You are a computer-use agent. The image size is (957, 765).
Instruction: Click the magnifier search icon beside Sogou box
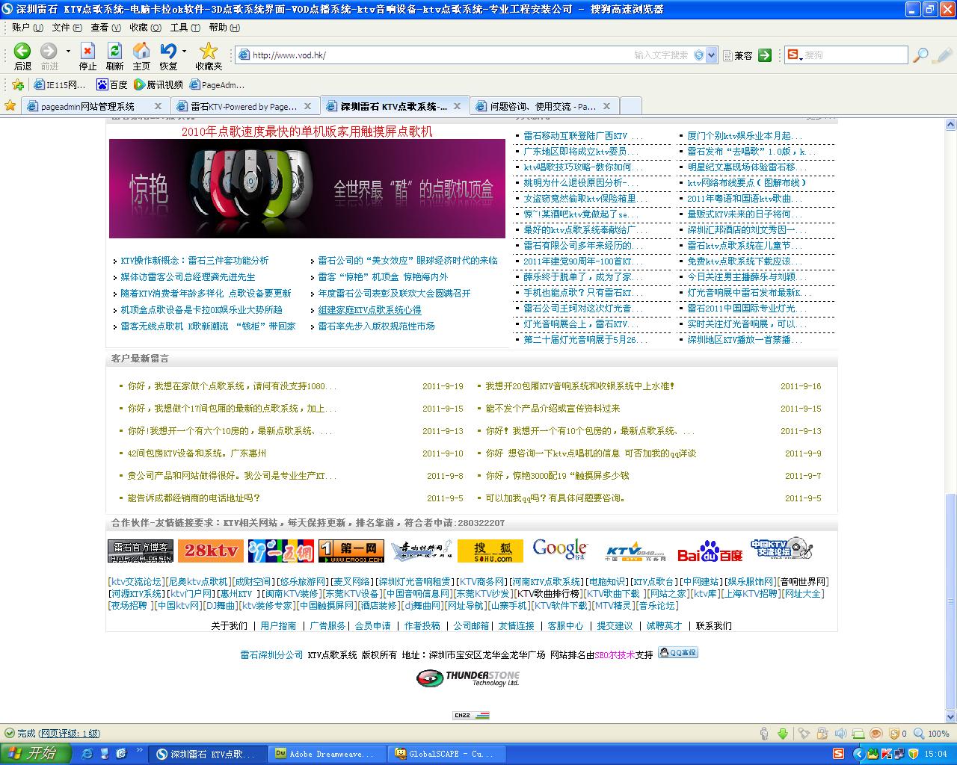[x=921, y=55]
